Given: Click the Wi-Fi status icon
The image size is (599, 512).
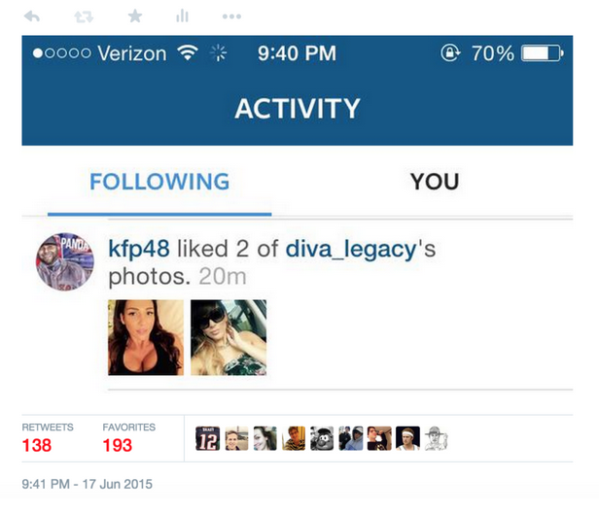Looking at the screenshot, I should 188,53.
